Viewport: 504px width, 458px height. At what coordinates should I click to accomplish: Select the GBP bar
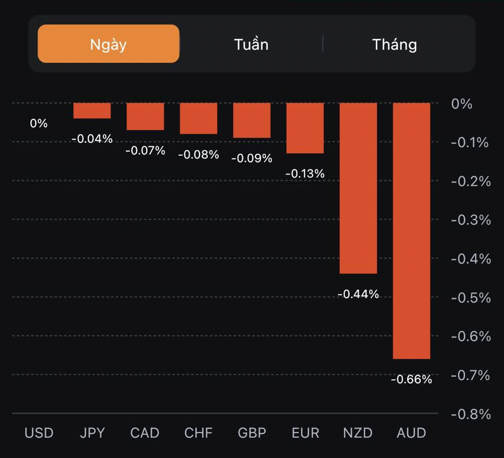tap(251, 120)
